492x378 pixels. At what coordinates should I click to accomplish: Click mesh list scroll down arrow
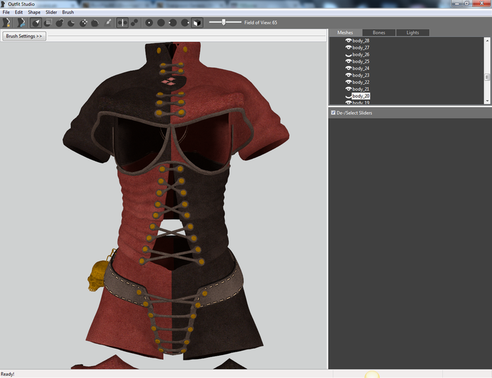click(487, 101)
